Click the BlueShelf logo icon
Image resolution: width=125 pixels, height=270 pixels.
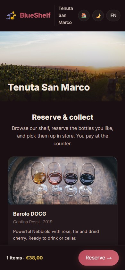coord(12,15)
